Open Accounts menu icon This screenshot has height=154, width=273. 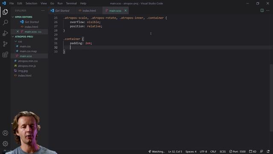pyautogui.click(x=5, y=133)
